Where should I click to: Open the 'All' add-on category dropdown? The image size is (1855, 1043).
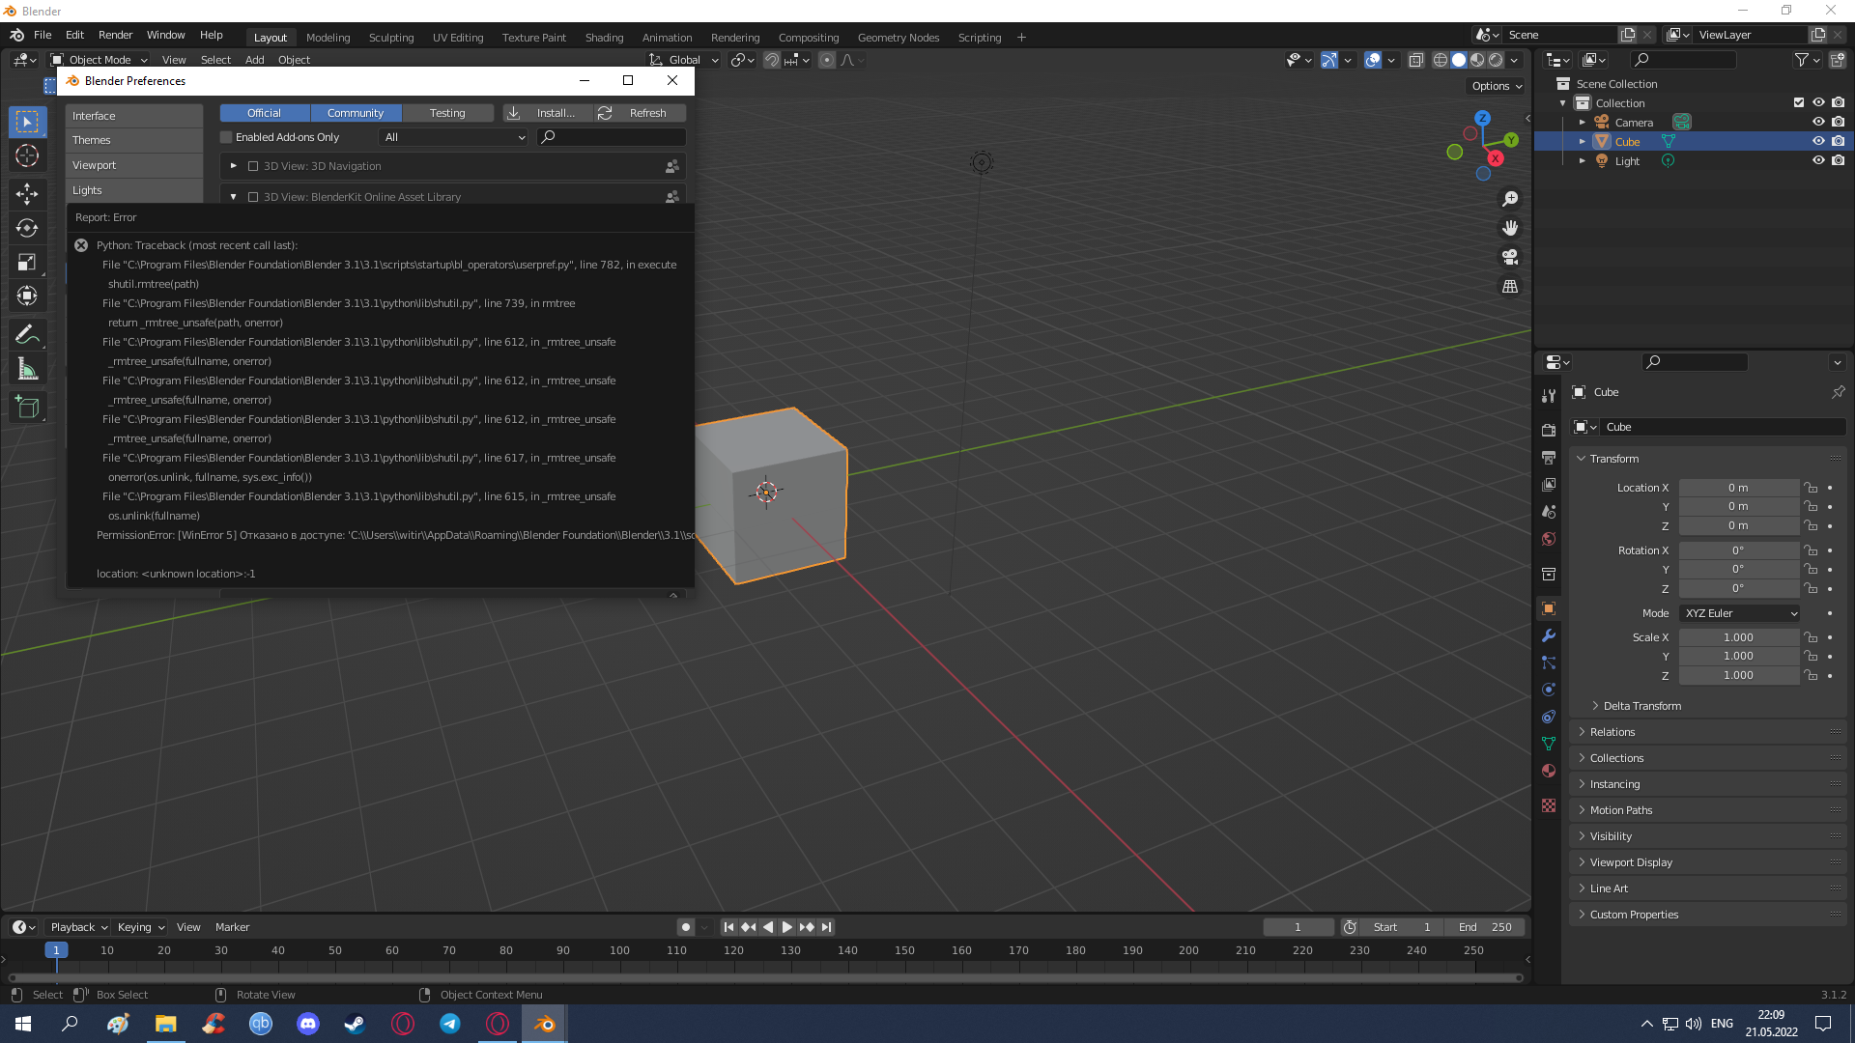(x=452, y=137)
